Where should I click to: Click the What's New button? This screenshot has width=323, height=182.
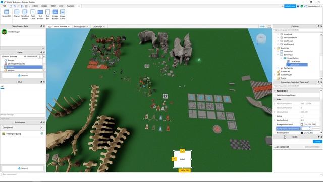[290, 6]
